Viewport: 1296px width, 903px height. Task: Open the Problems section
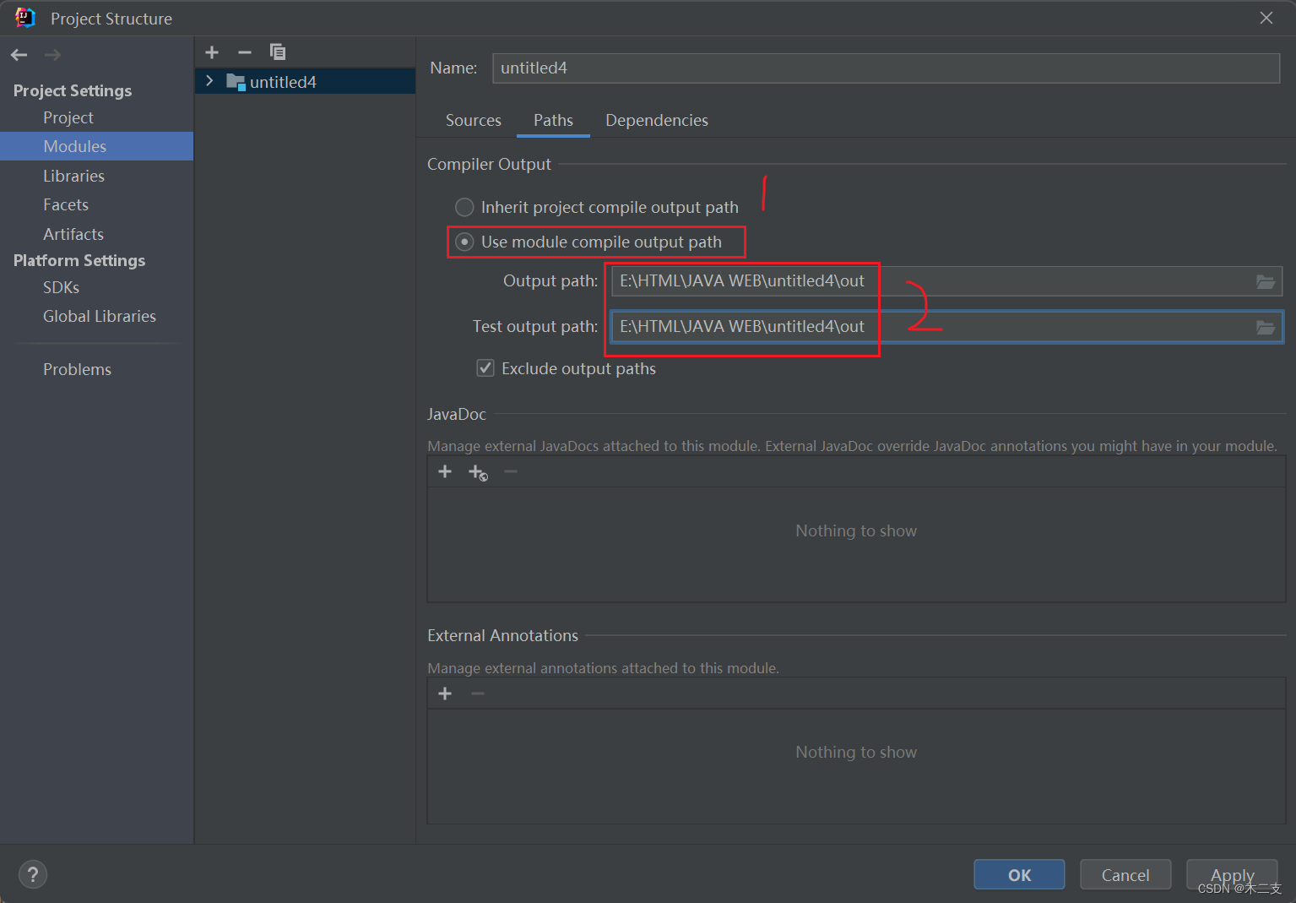pyautogui.click(x=77, y=369)
